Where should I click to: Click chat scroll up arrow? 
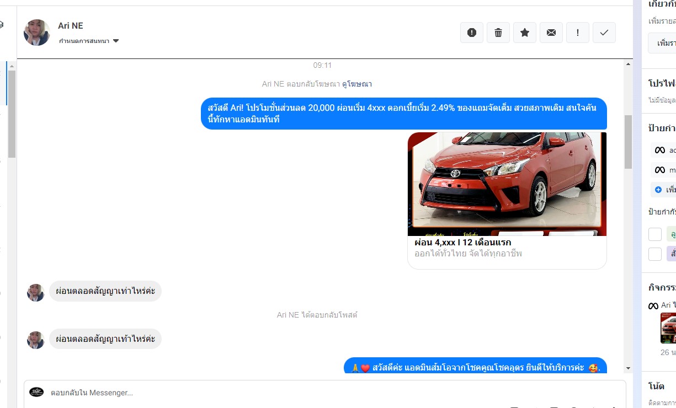point(628,65)
